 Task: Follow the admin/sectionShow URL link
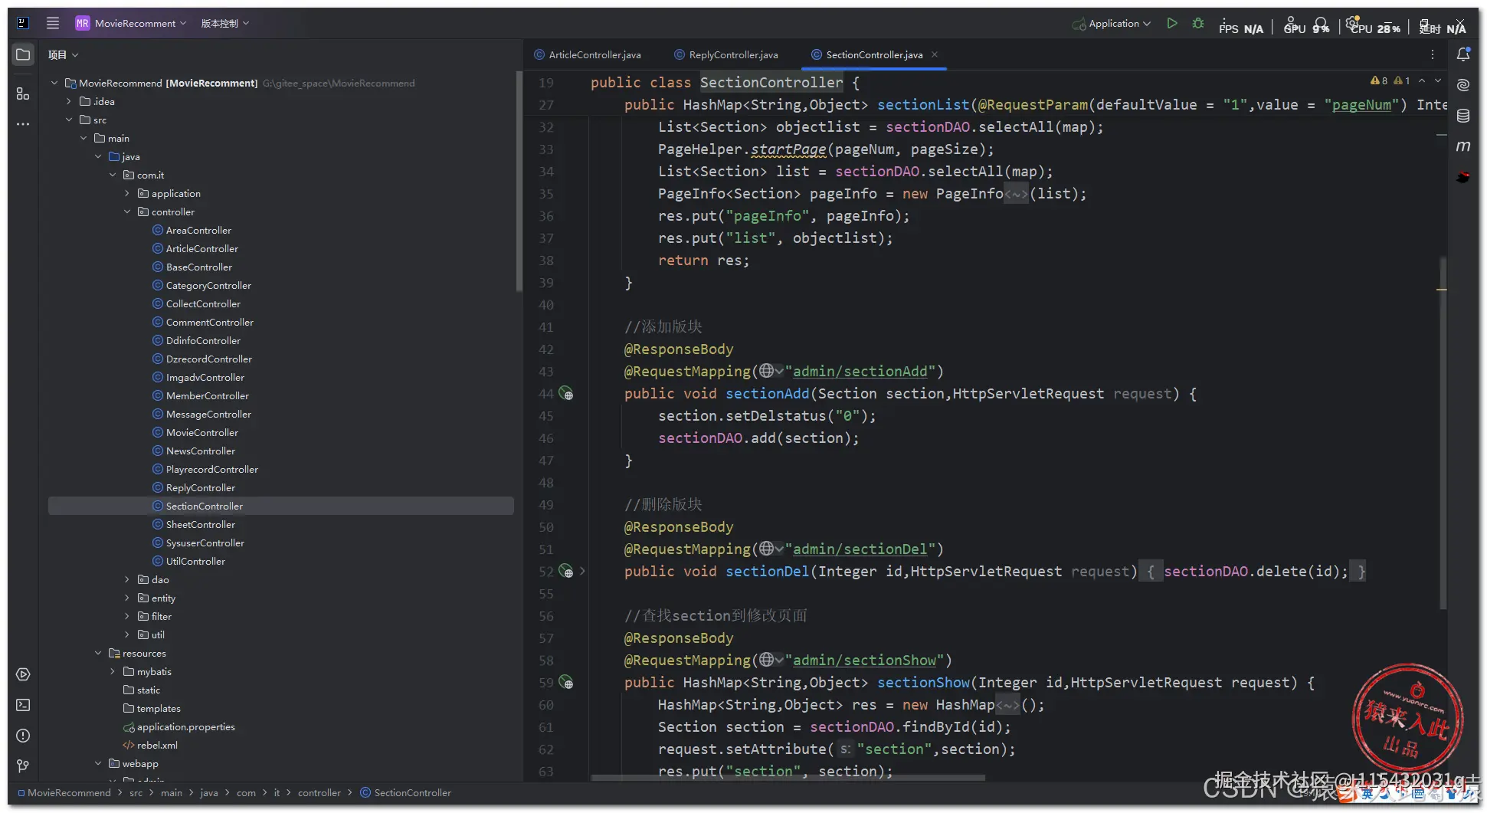(864, 660)
